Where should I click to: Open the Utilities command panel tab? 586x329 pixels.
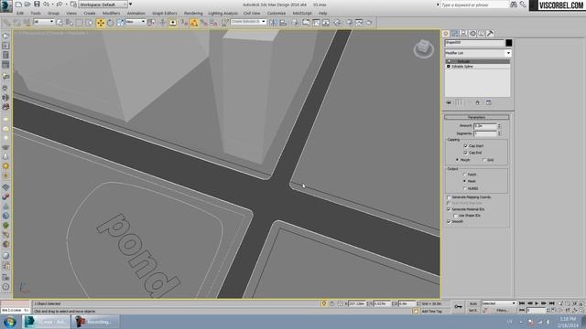(x=491, y=34)
